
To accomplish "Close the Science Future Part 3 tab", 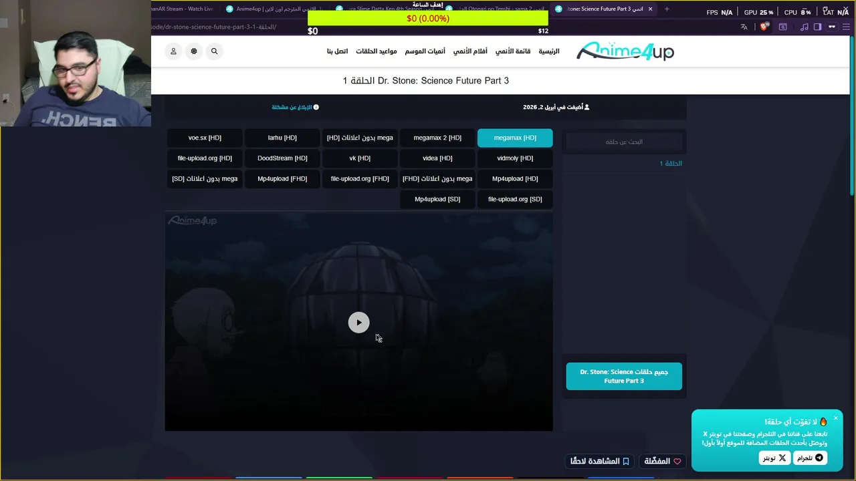I will tap(650, 9).
